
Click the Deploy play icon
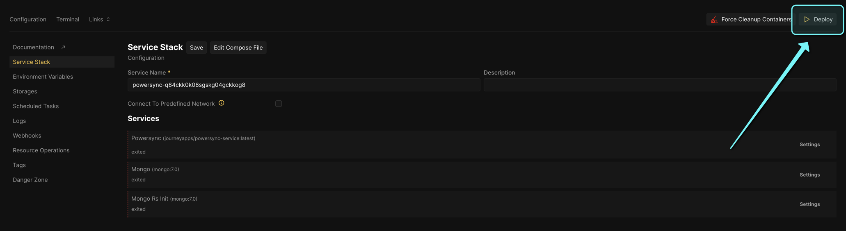[807, 19]
